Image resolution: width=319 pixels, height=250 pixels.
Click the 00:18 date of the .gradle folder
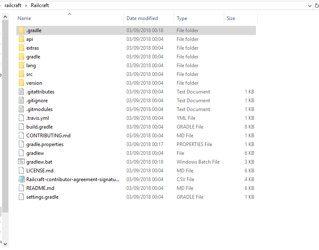(x=145, y=30)
